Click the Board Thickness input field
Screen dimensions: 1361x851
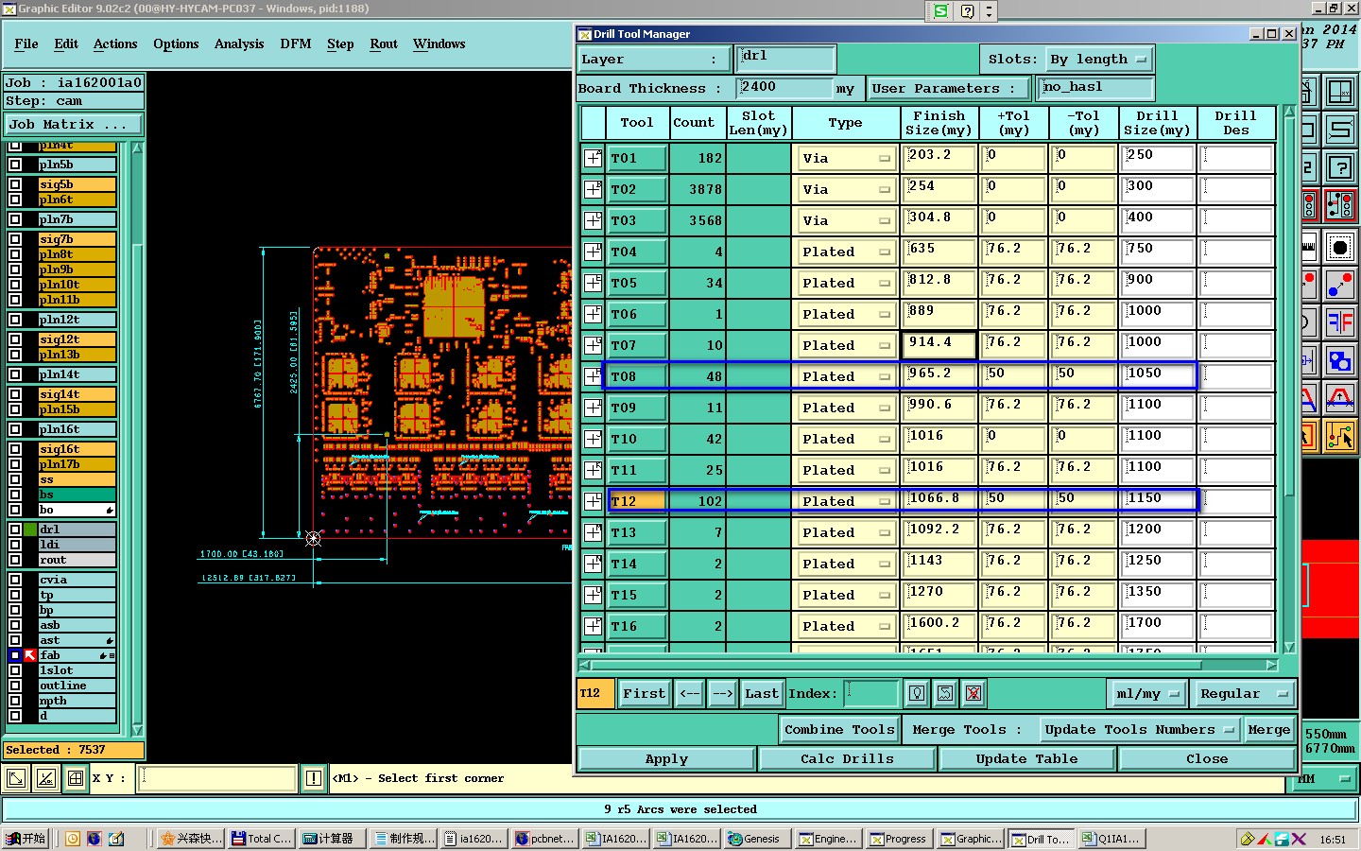coord(784,88)
